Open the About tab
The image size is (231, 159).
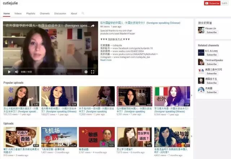(x=74, y=13)
